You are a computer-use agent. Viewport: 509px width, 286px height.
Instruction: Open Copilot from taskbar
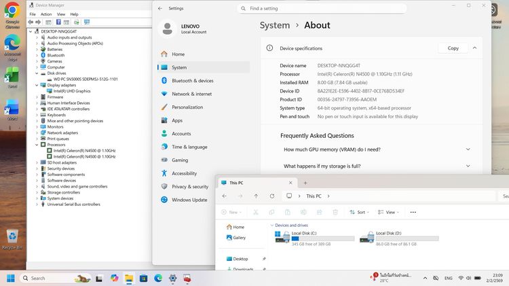tap(114, 279)
